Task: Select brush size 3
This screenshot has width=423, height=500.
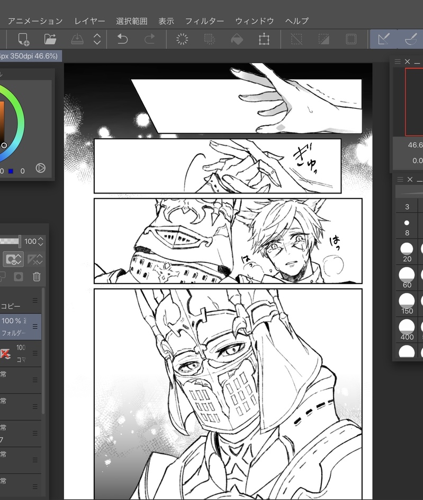Action: (x=407, y=207)
